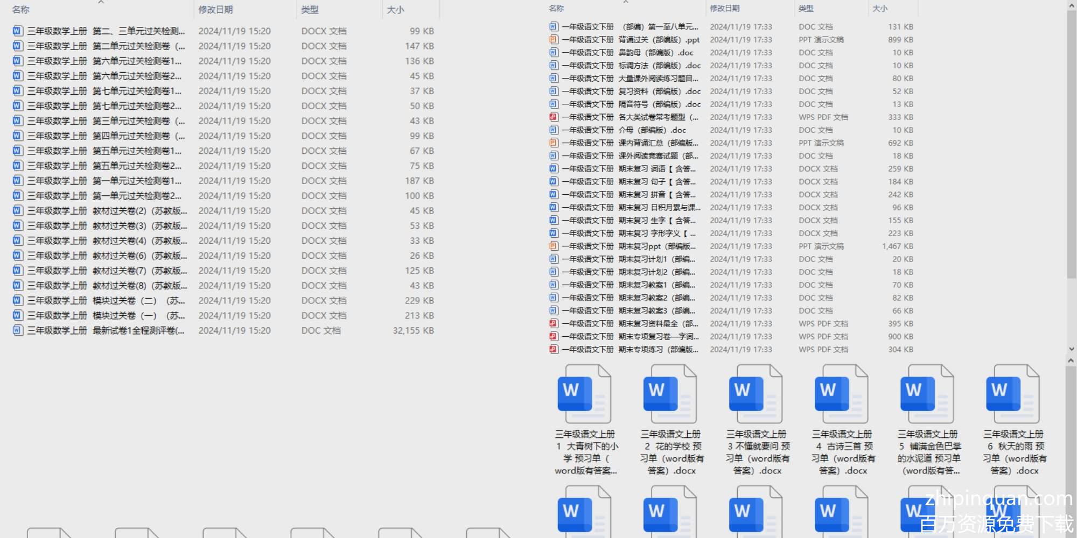Select file name 一年级语文下册 课外阅读竞赛试题
1077x538 pixels.
coord(630,155)
